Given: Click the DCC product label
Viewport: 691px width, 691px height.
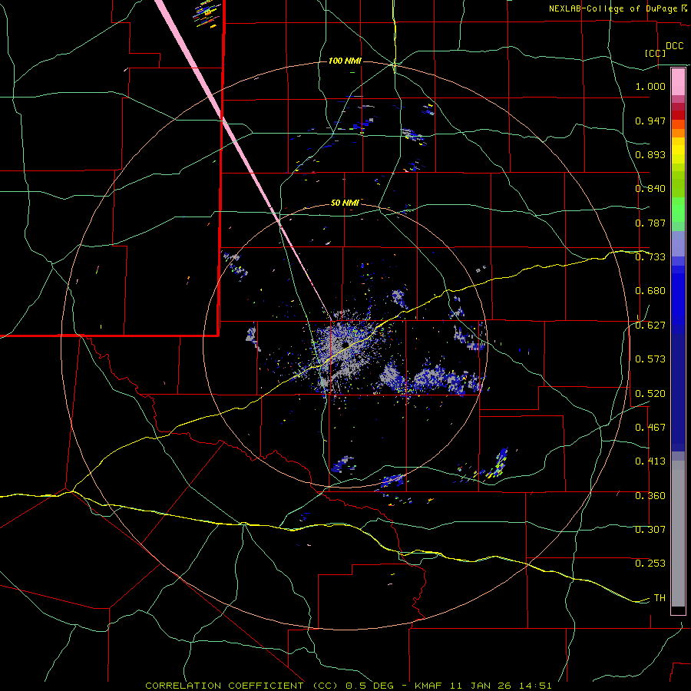Looking at the screenshot, I should tap(674, 46).
